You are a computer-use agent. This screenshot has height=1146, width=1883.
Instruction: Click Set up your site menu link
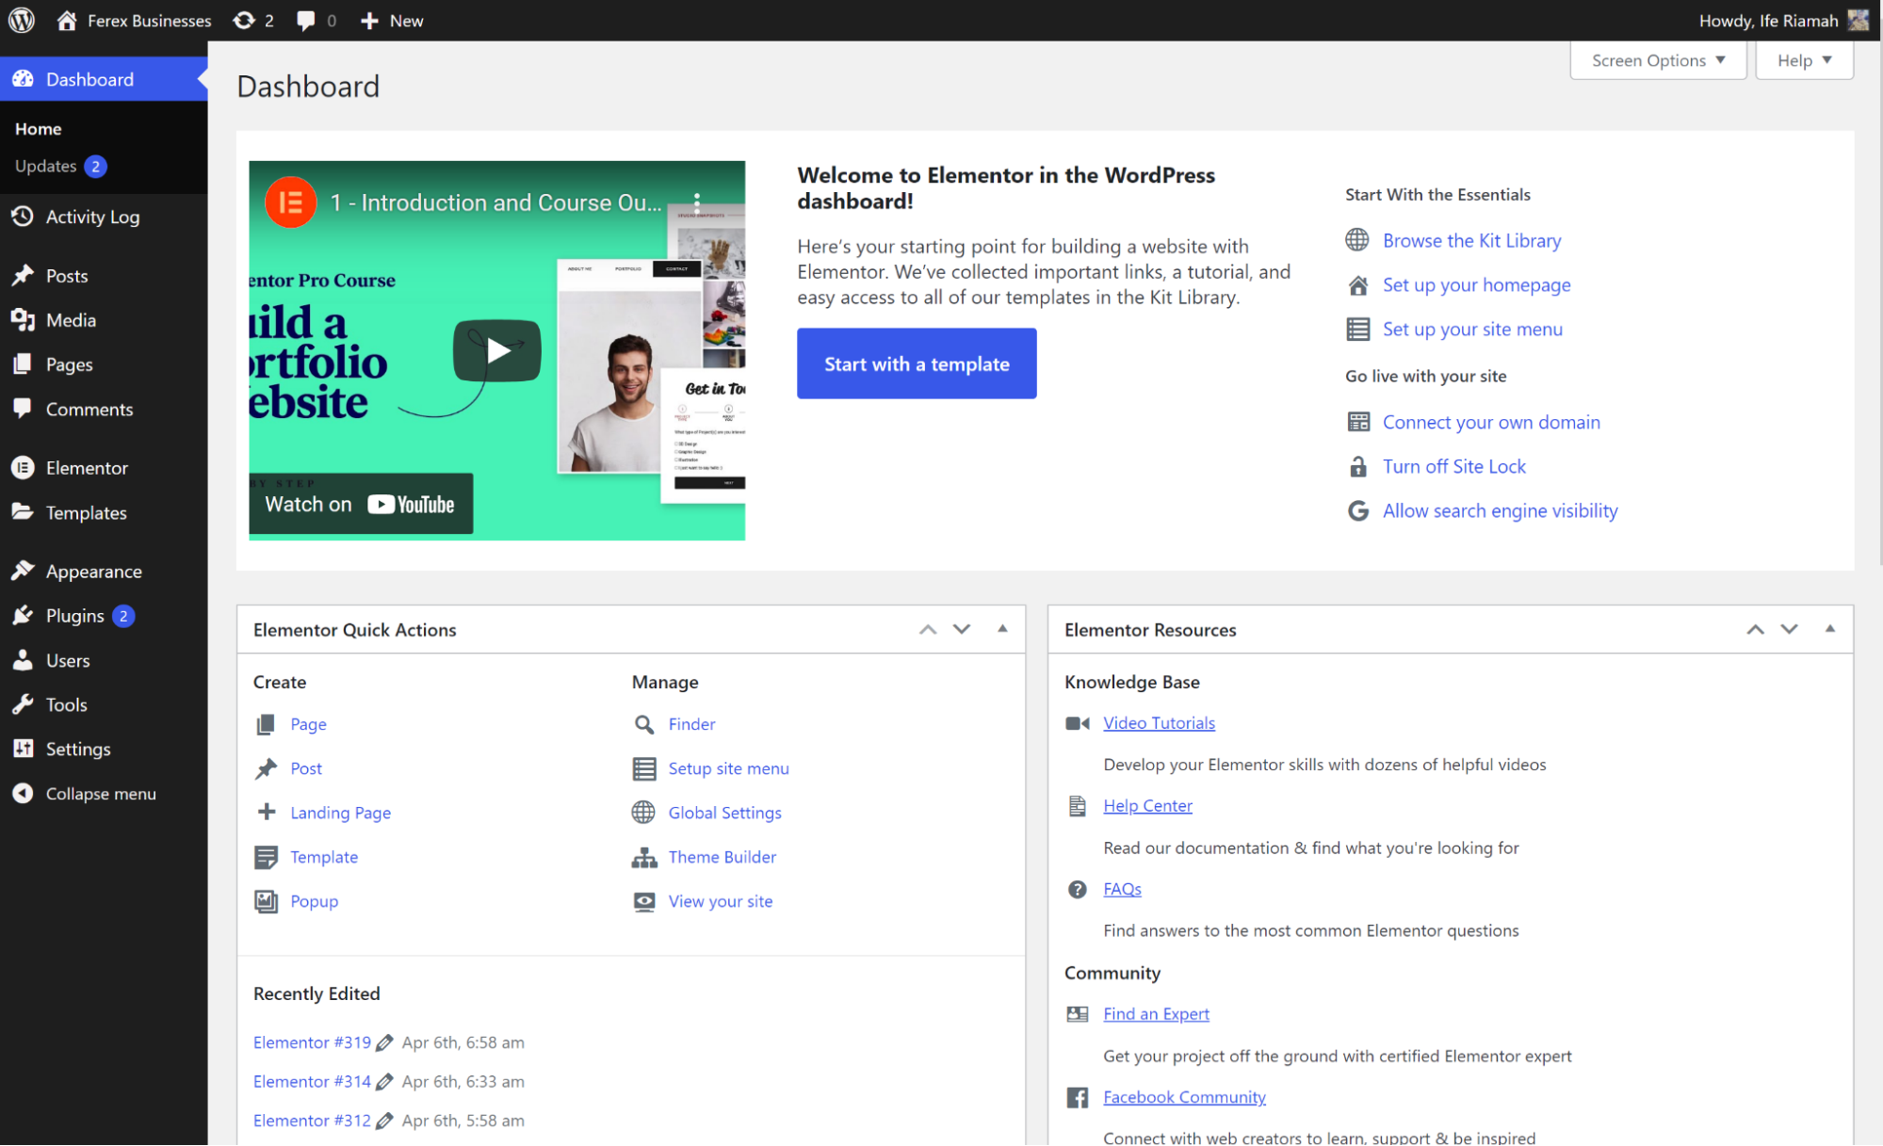1472,329
